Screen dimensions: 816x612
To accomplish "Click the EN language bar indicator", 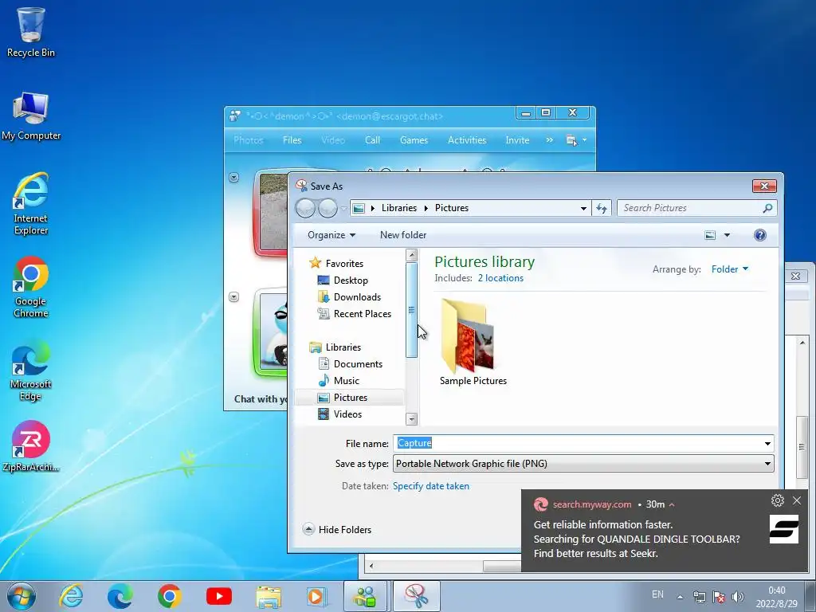I will click(x=657, y=594).
